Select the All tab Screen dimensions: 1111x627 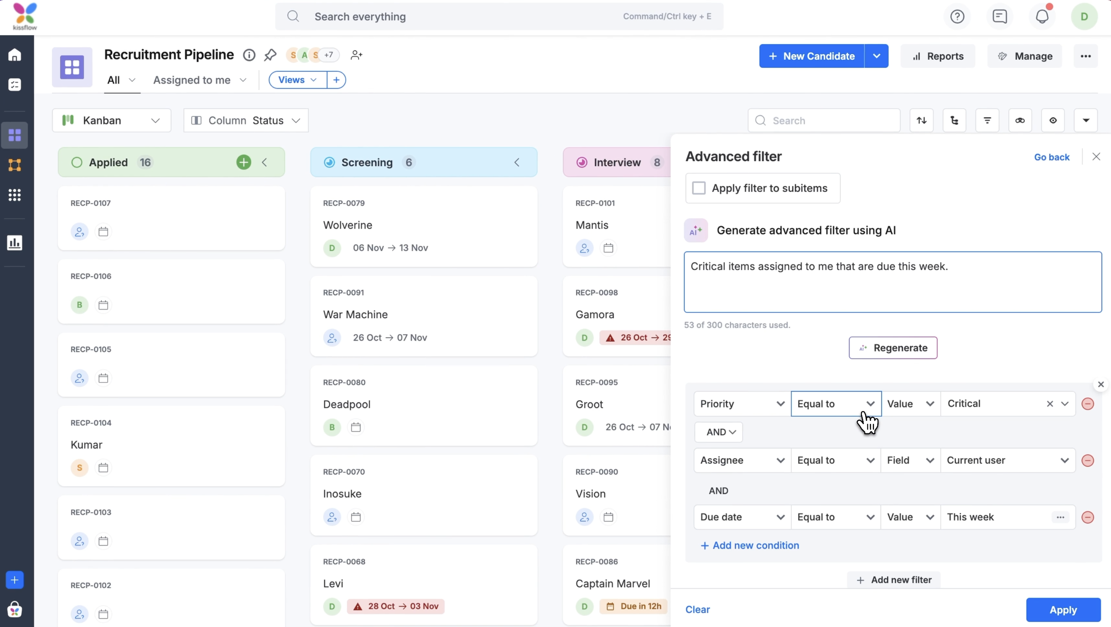pyautogui.click(x=114, y=80)
